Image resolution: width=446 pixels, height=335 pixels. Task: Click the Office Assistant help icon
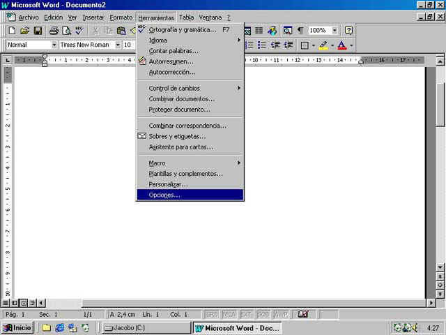coord(348,30)
